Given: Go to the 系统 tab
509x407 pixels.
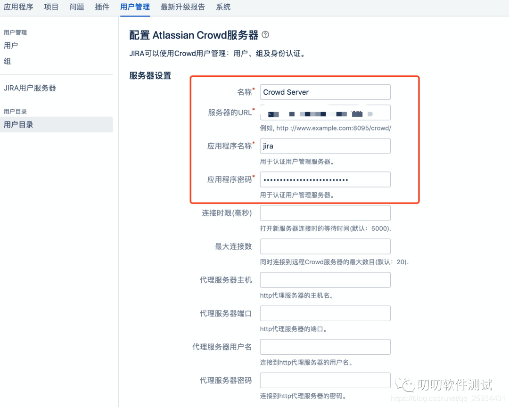Looking at the screenshot, I should pyautogui.click(x=223, y=7).
